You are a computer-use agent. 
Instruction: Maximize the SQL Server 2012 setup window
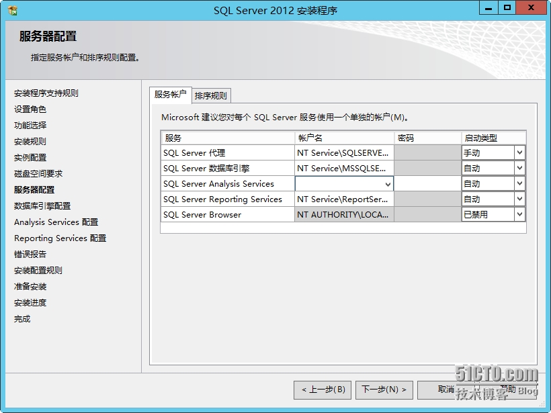pos(507,8)
